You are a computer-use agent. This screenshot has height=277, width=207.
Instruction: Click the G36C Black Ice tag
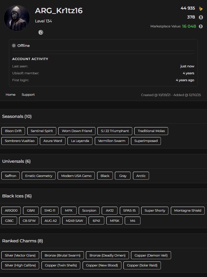pyautogui.click(x=9, y=221)
